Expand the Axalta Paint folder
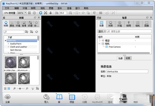 point(9,44)
